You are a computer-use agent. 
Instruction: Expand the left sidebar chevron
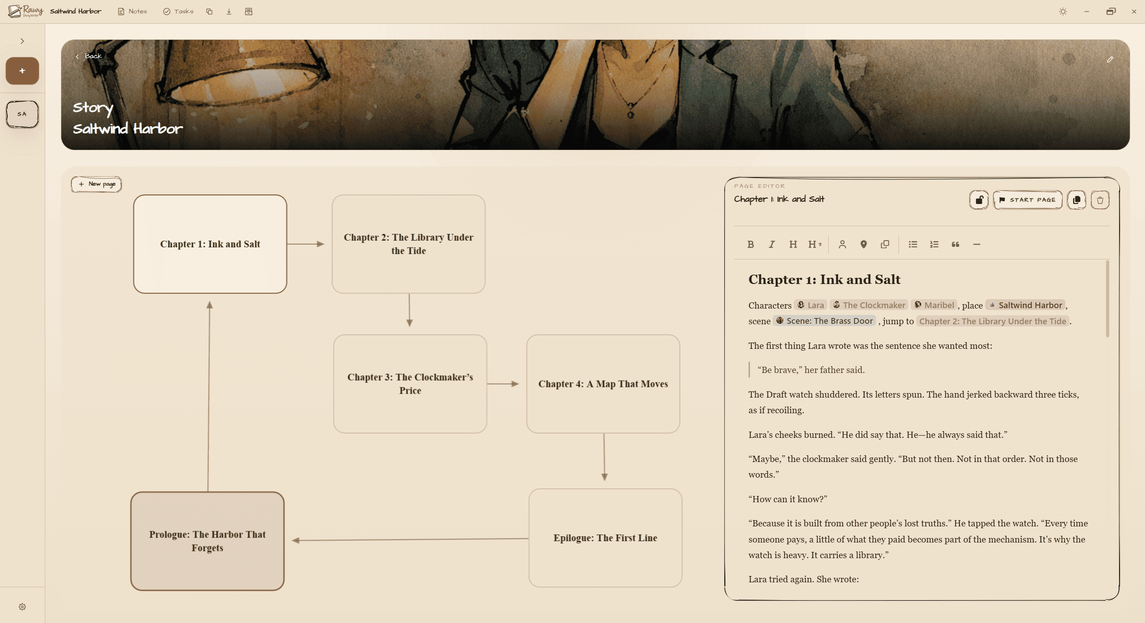22,41
